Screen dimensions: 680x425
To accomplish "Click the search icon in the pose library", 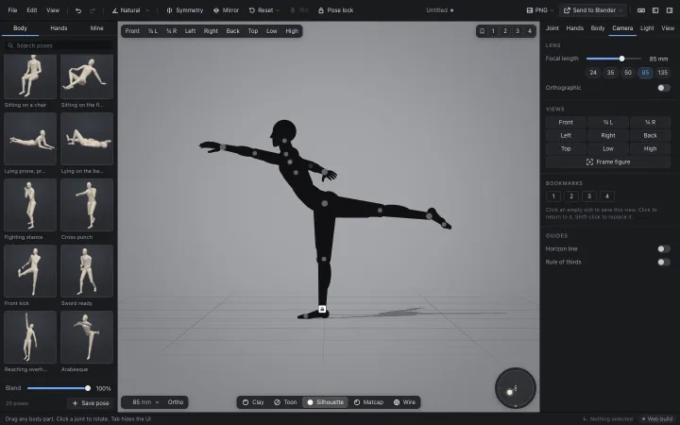I will [x=10, y=45].
